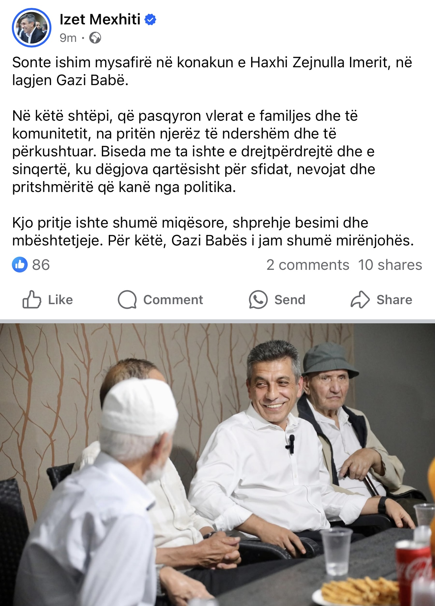Screen dimensions: 435x606
Task: Click the Comment button label
Action: tap(173, 300)
